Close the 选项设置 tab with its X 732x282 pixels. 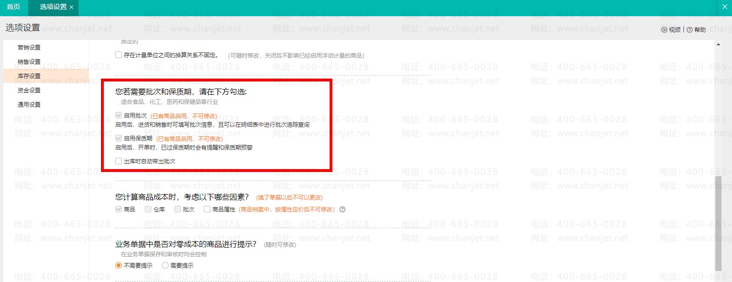point(71,7)
